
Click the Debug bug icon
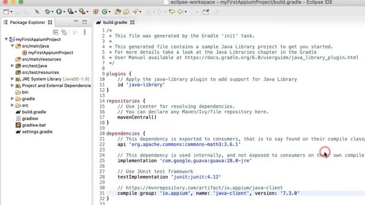click(47, 11)
